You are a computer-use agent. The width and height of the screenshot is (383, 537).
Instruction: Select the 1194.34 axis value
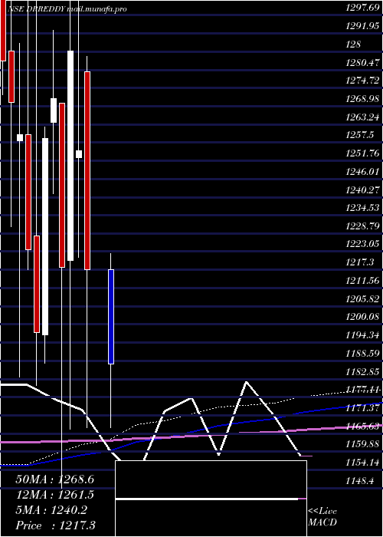pyautogui.click(x=362, y=335)
